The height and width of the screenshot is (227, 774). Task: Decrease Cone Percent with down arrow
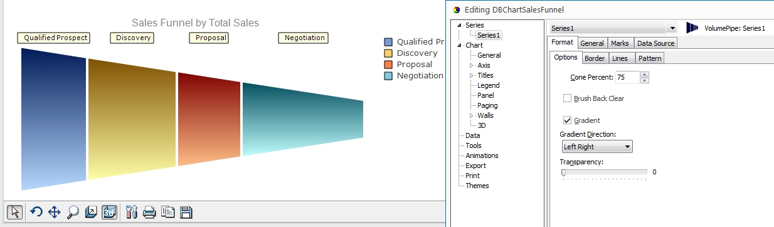[645, 80]
